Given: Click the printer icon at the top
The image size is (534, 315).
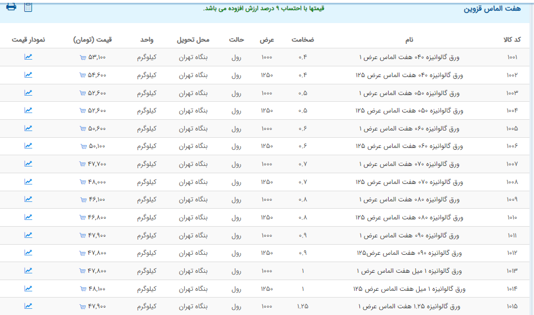Looking at the screenshot, I should [11, 7].
